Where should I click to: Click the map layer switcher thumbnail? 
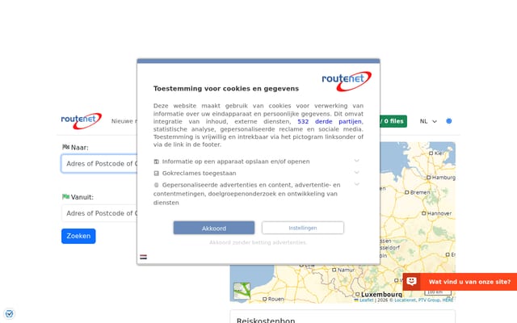click(x=242, y=291)
